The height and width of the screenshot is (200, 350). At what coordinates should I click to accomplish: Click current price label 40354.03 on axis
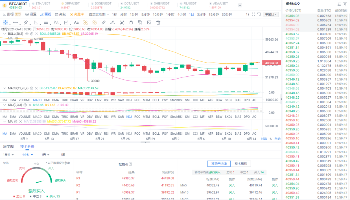[x=271, y=63]
